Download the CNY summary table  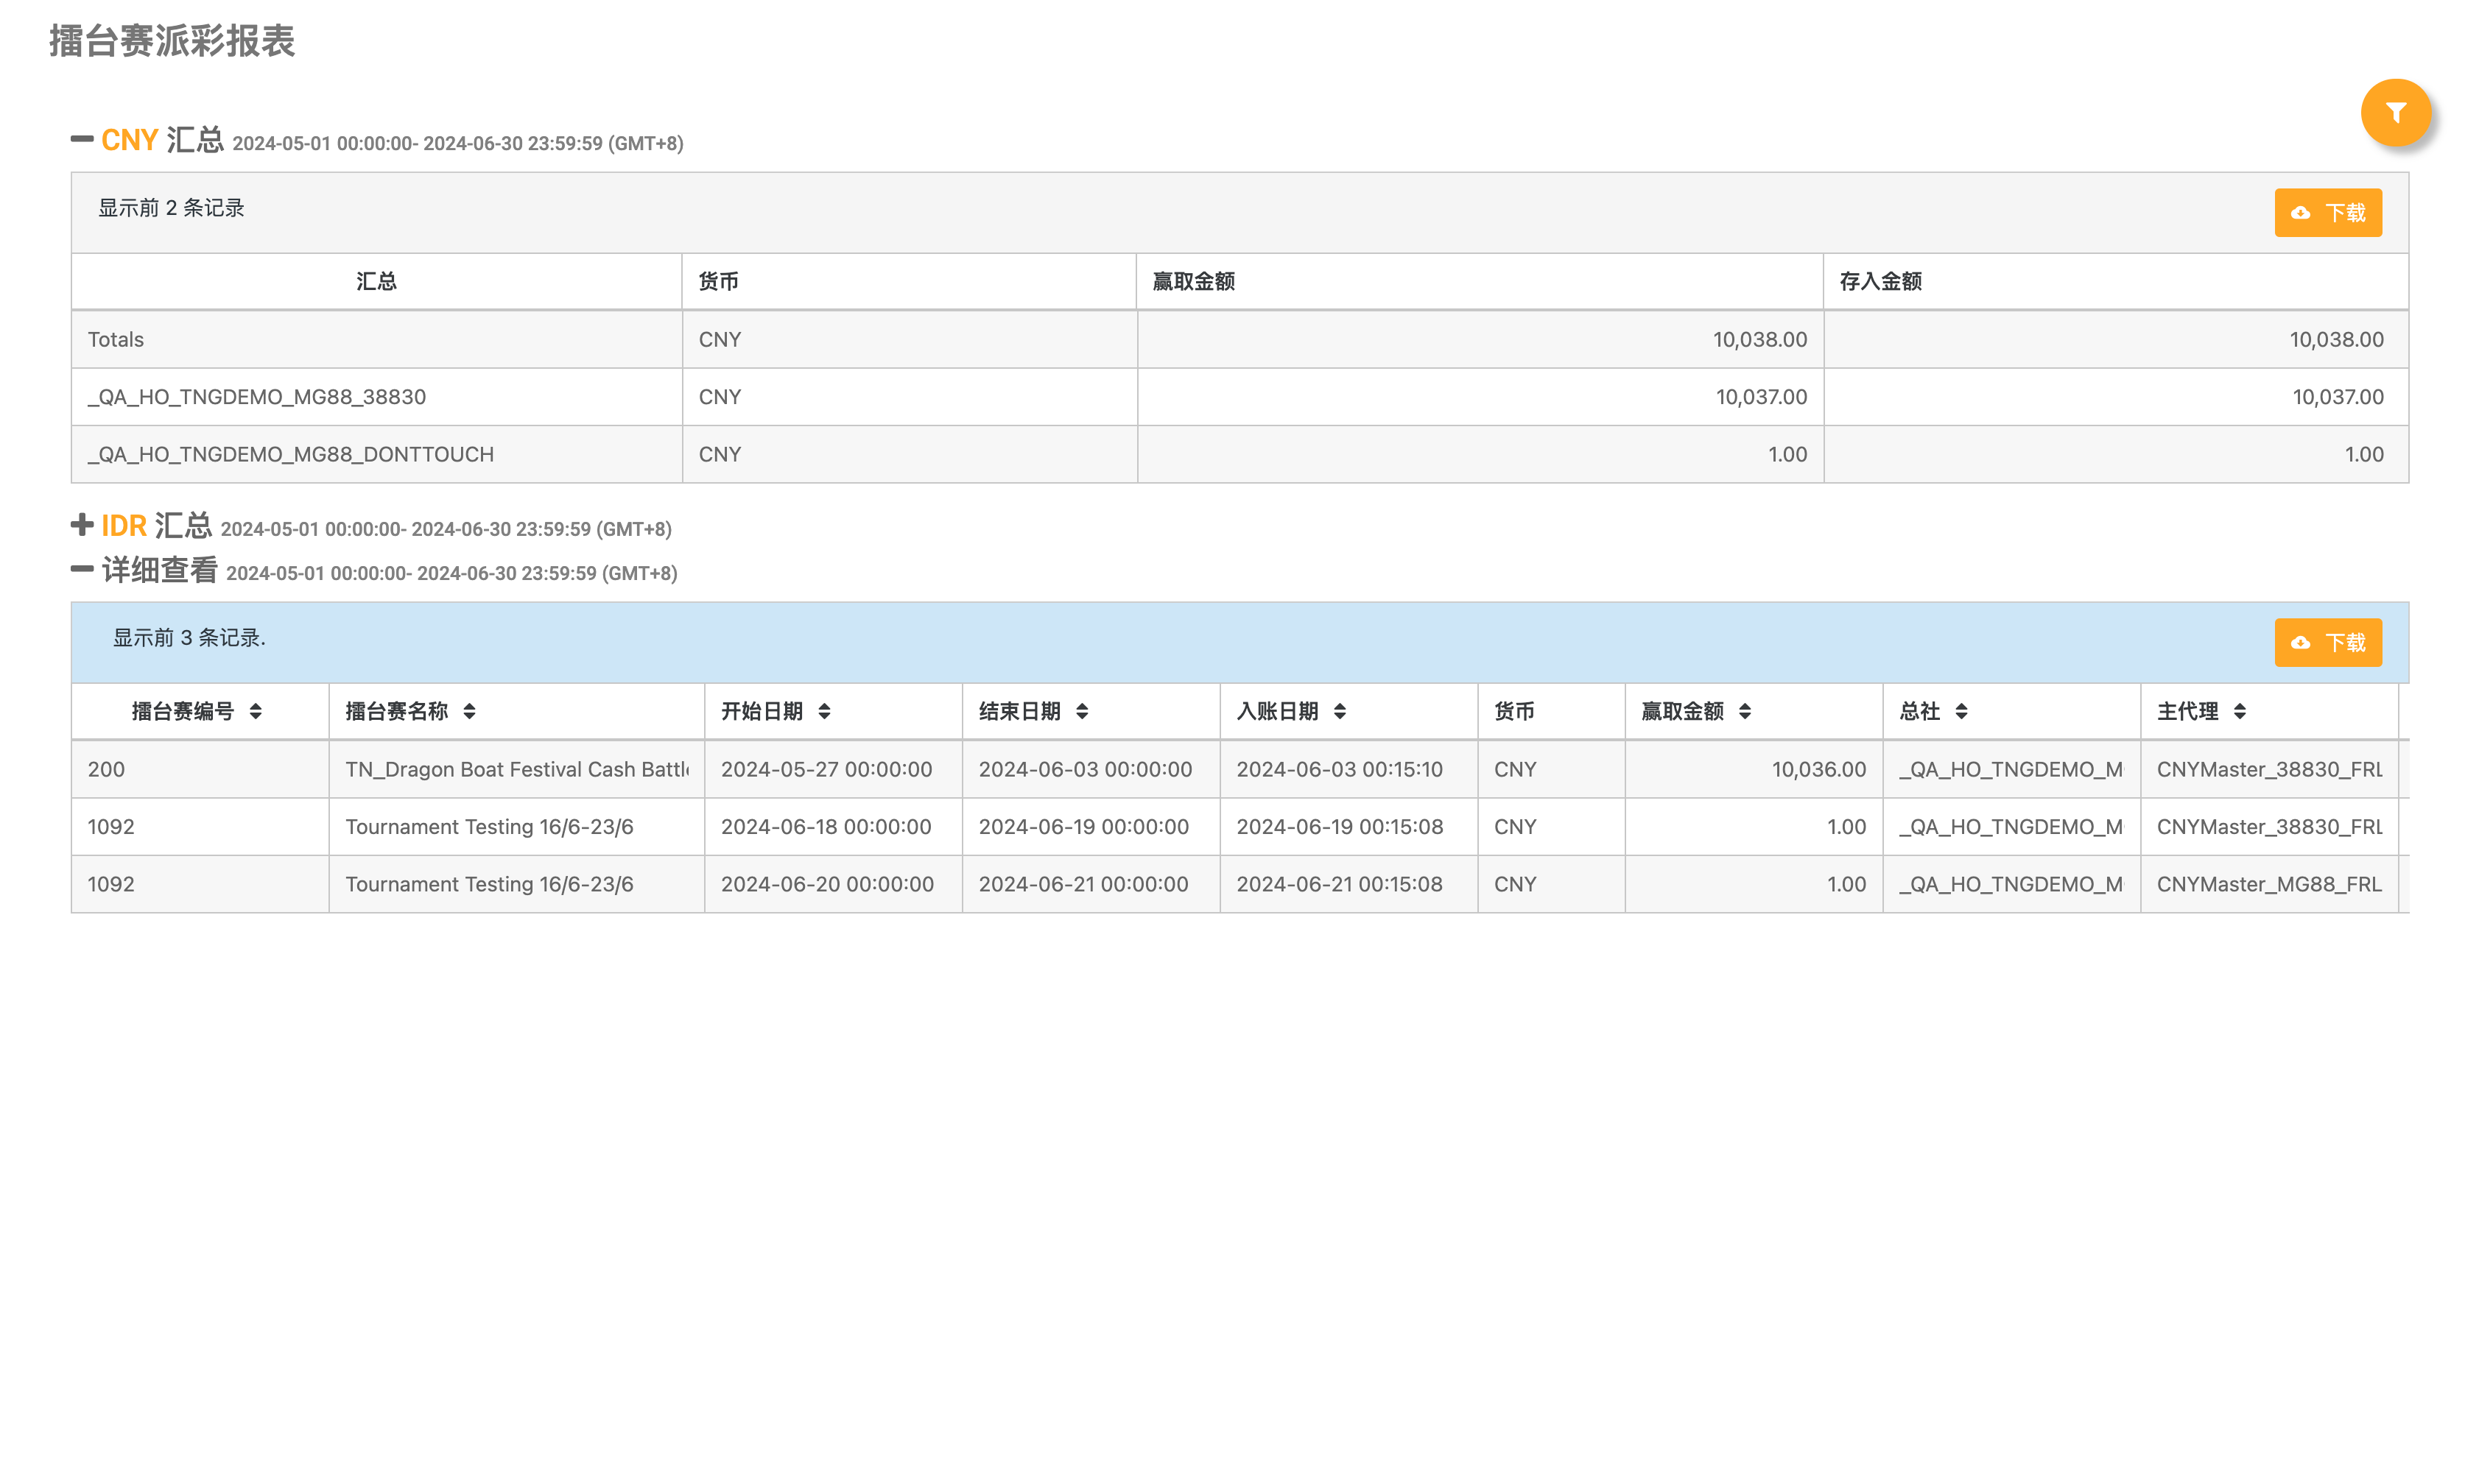tap(2327, 213)
